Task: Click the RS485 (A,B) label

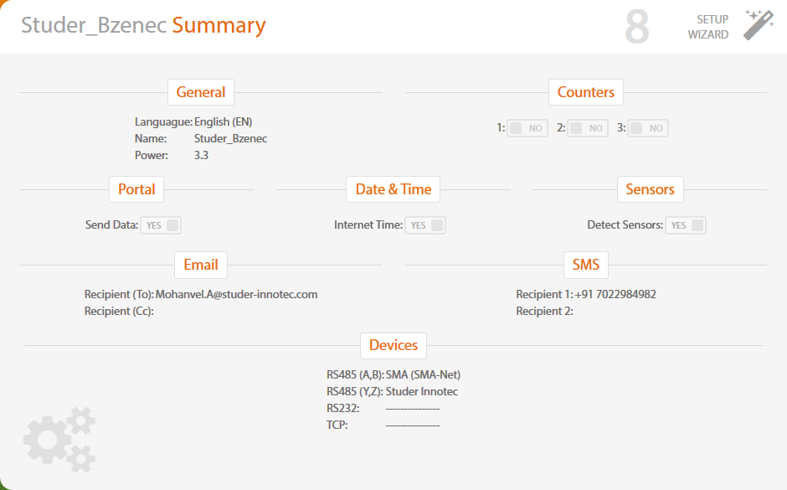Action: pyautogui.click(x=355, y=375)
